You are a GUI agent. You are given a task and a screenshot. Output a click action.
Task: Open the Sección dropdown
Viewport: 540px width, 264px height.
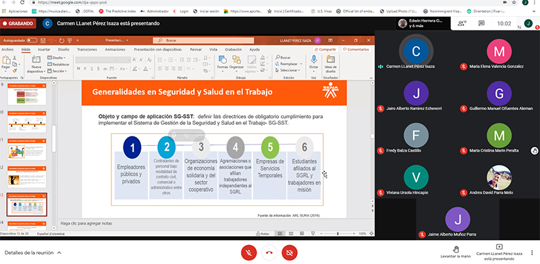[x=57, y=71]
